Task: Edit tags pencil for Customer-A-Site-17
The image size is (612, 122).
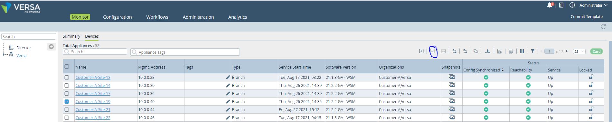Action: 228,93
